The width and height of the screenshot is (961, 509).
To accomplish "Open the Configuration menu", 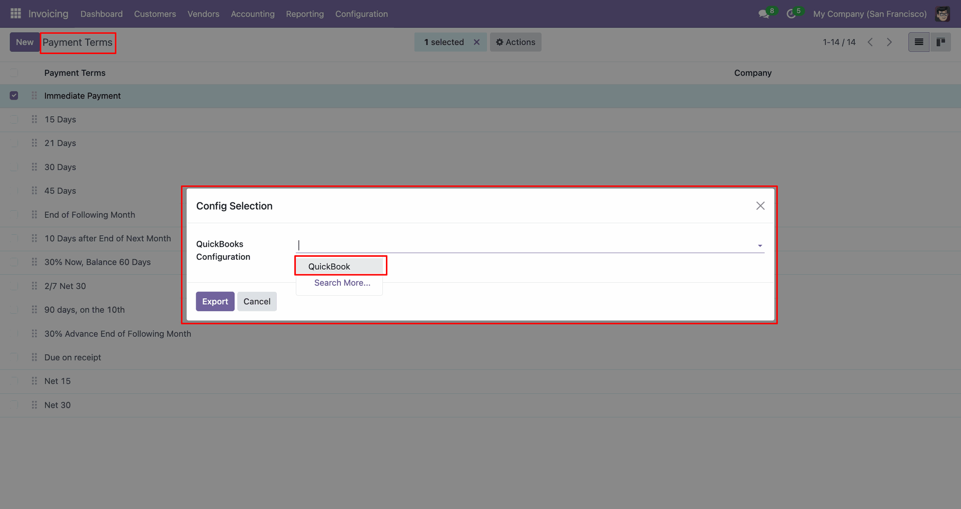I will pyautogui.click(x=361, y=14).
